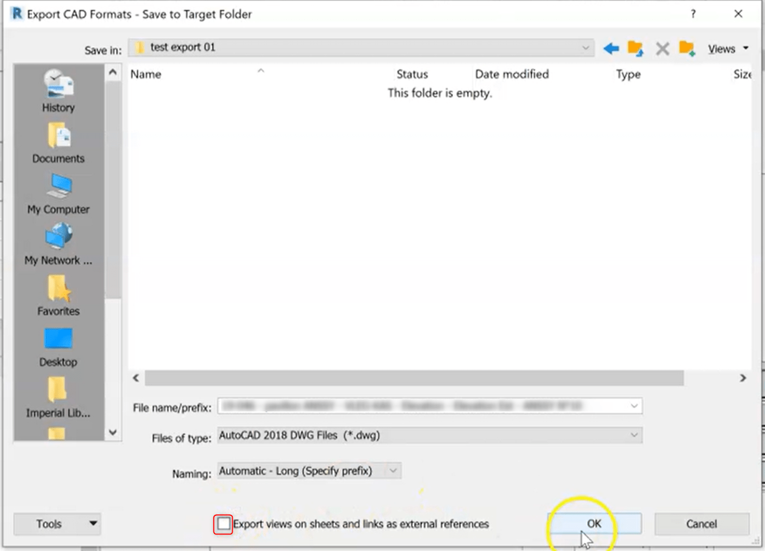
Task: Open the Files of type dropdown
Action: pos(430,435)
